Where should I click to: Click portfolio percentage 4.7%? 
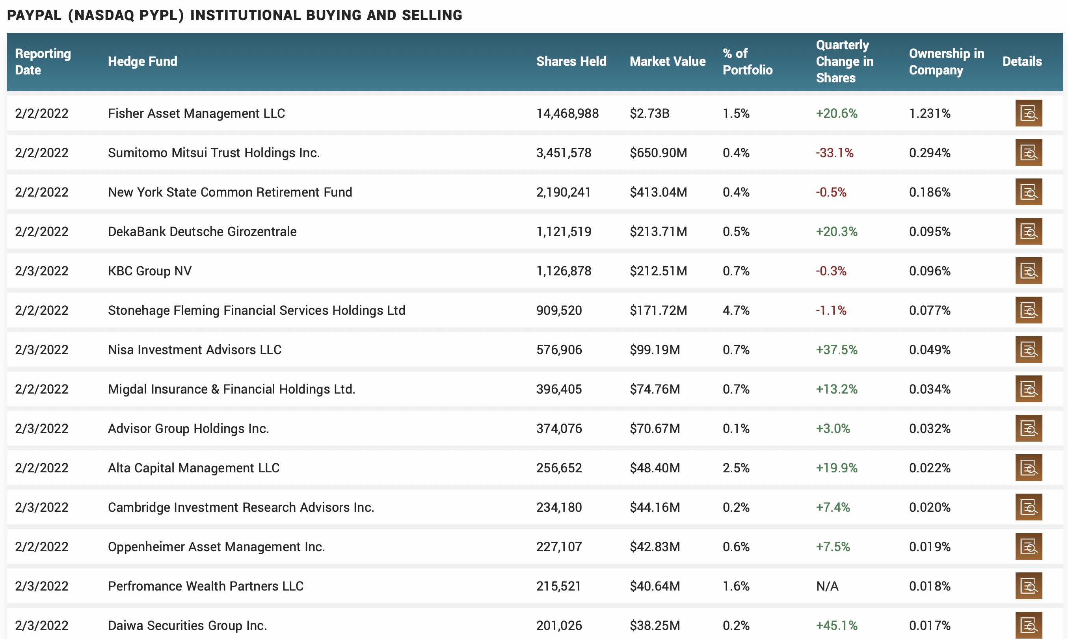(736, 310)
